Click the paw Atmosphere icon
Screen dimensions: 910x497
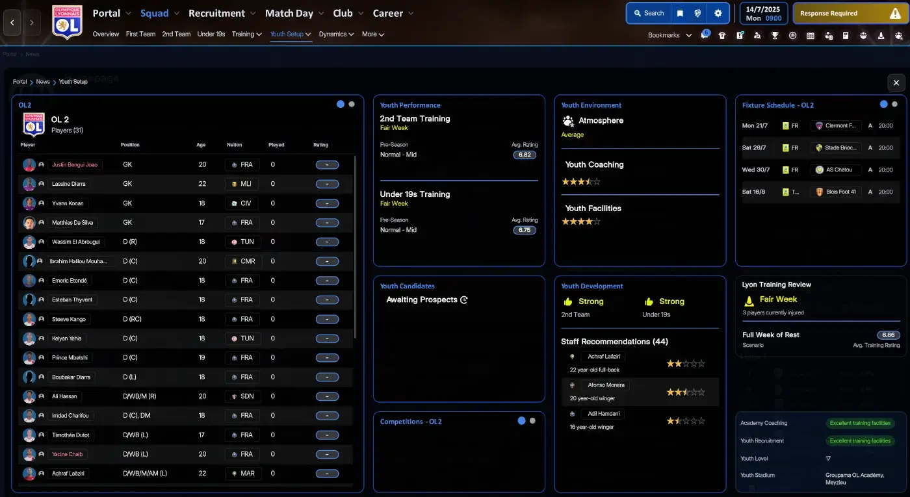coord(568,121)
